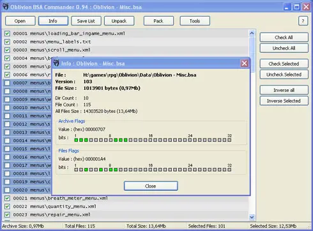313x231 pixels.
Task: Check the box for row 00015
Action: click(7, 149)
